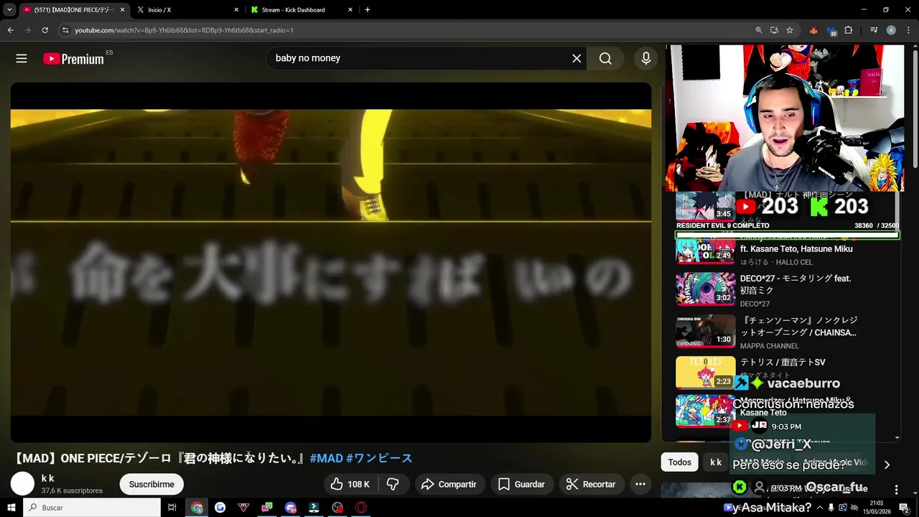Bookmark this page with star
The height and width of the screenshot is (517, 919).
pos(790,30)
